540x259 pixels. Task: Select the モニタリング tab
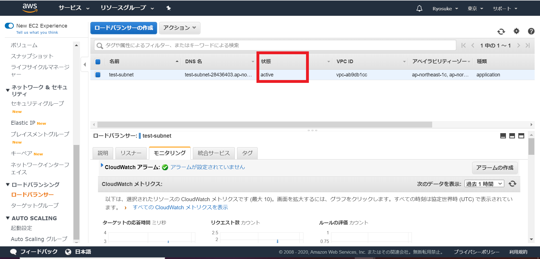tap(170, 153)
